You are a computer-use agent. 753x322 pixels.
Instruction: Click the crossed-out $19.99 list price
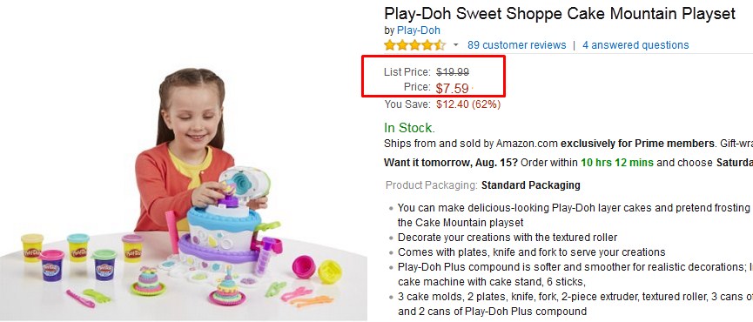coord(453,72)
